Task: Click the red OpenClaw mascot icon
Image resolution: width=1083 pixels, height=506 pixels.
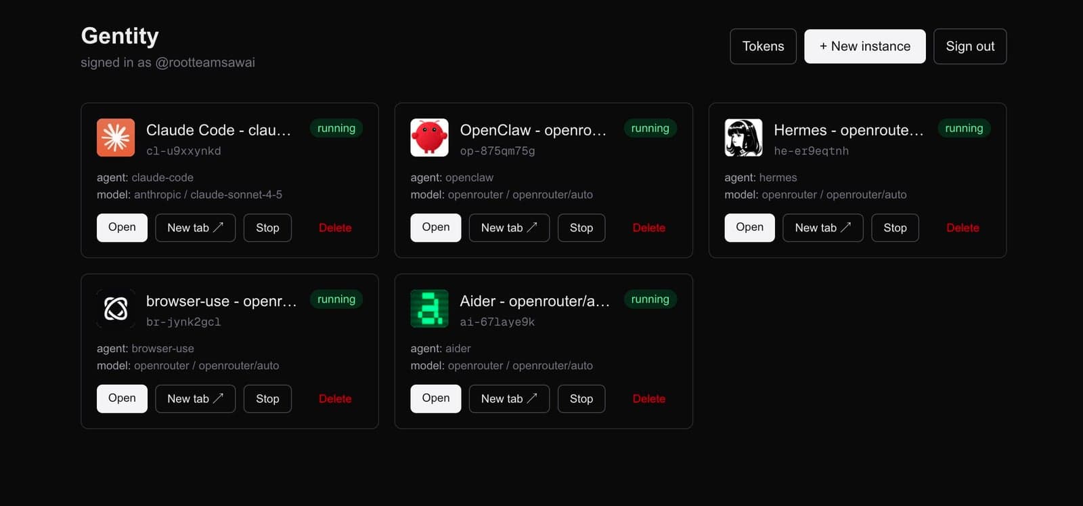Action: (429, 138)
